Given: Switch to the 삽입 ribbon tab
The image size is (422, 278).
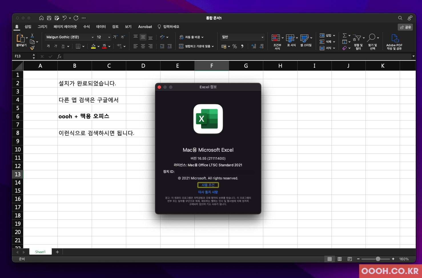Looking at the screenshot, I should coord(28,27).
